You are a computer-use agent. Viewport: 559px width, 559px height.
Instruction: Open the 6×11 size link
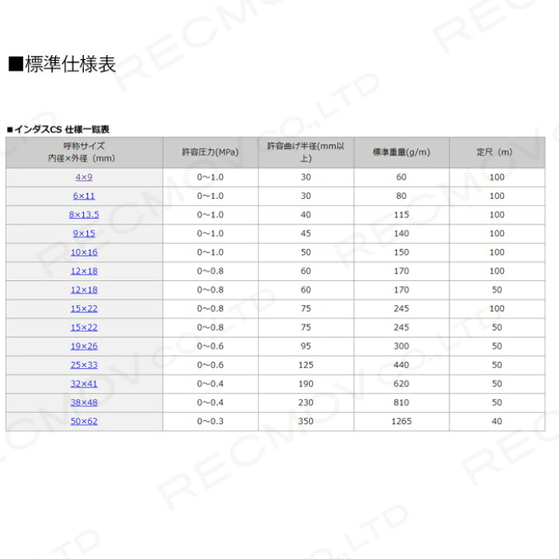point(84,196)
